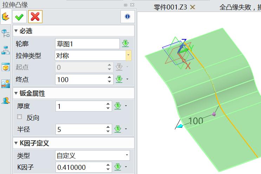This screenshot has height=174, width=261.
Task: Collapse the 必选 section
Action: pyautogui.click(x=16, y=31)
